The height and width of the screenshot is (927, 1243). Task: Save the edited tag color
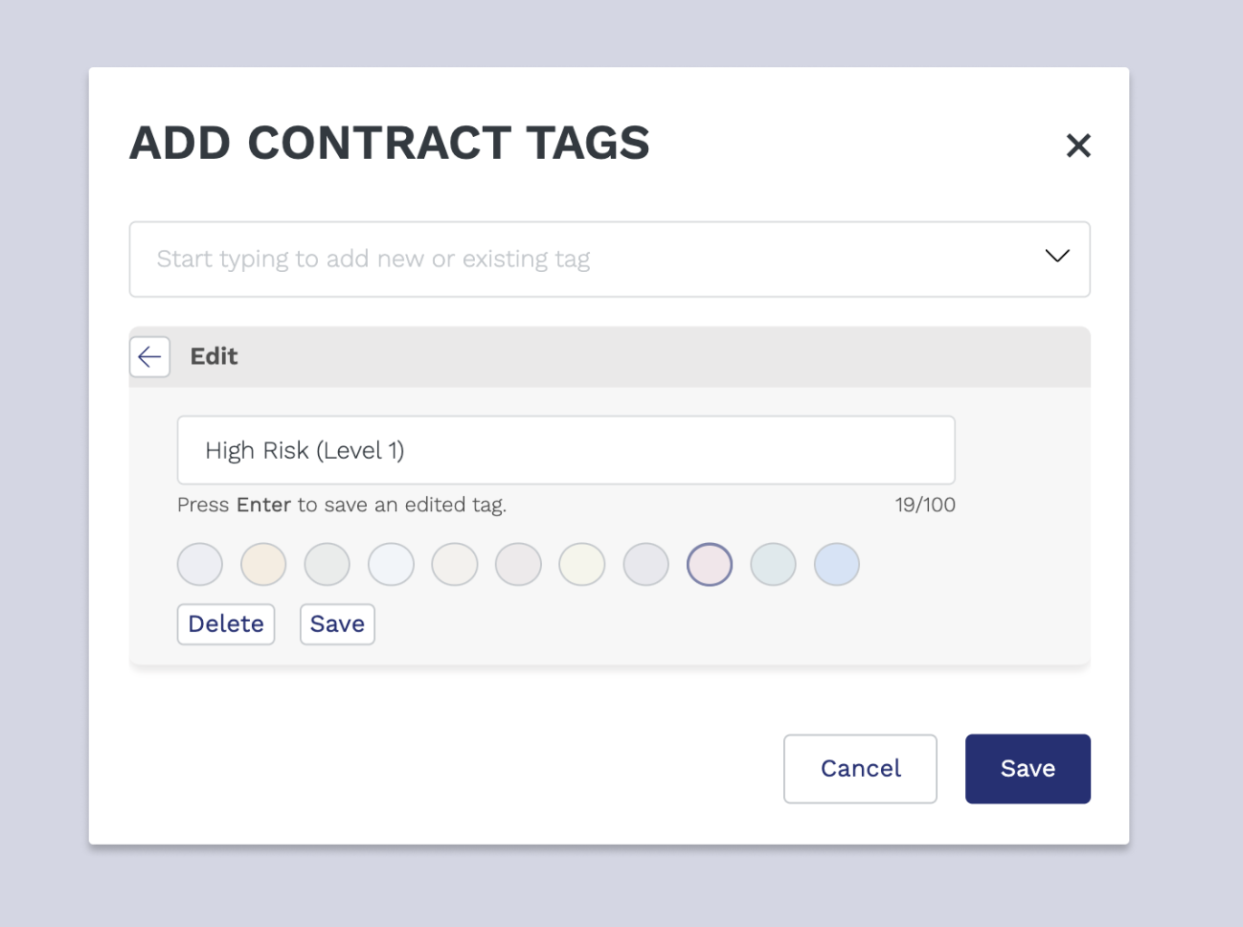tap(337, 623)
